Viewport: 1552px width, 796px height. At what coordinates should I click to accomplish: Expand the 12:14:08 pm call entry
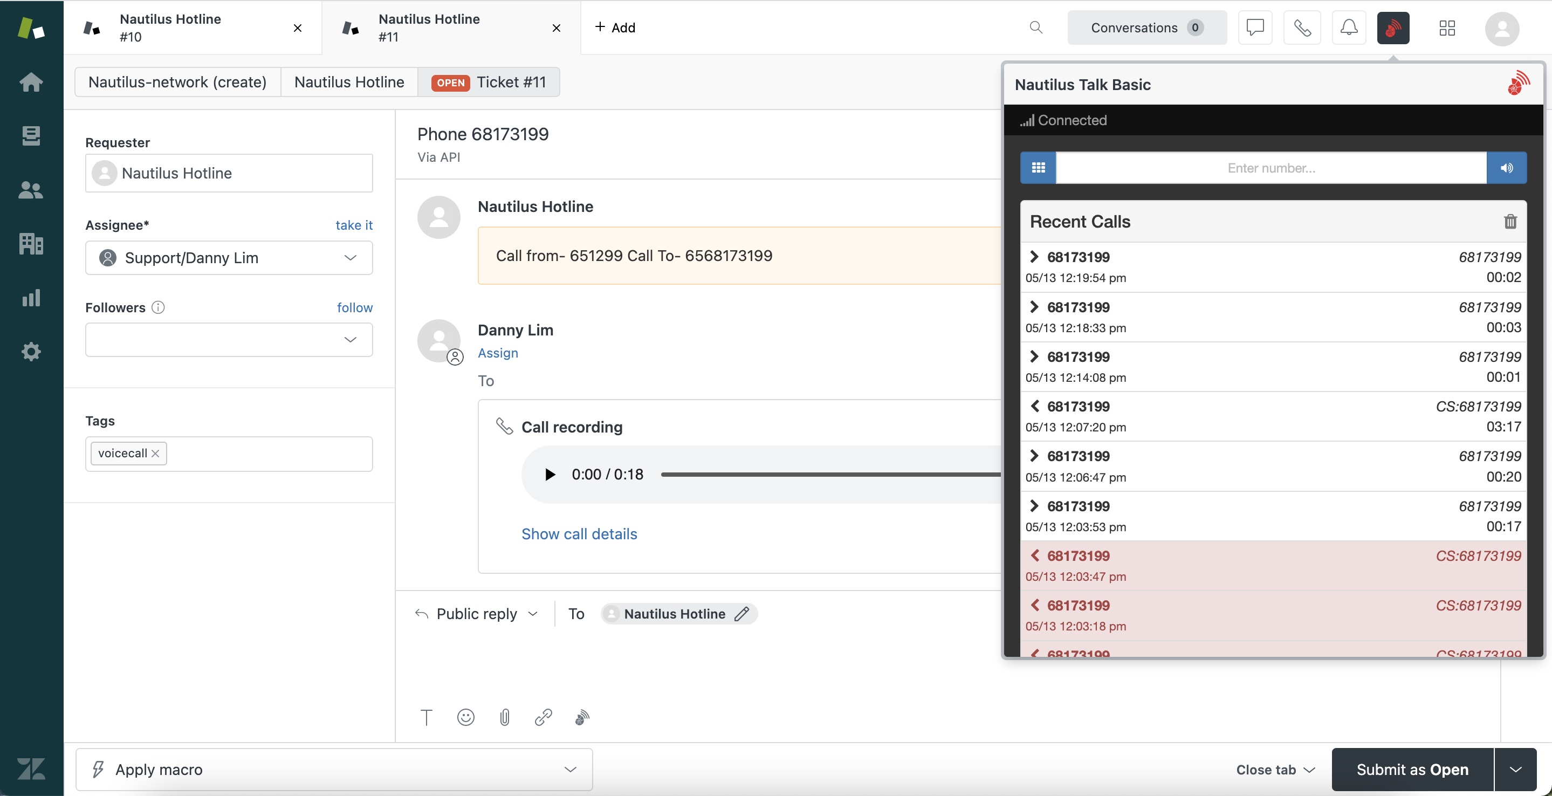(x=1034, y=356)
